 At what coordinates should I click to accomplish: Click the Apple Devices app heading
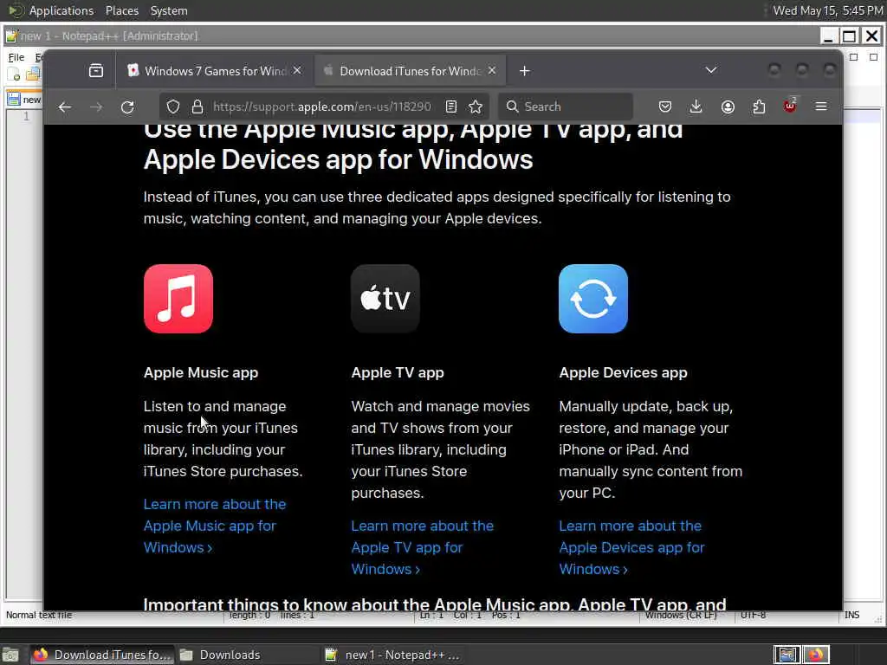[623, 372]
